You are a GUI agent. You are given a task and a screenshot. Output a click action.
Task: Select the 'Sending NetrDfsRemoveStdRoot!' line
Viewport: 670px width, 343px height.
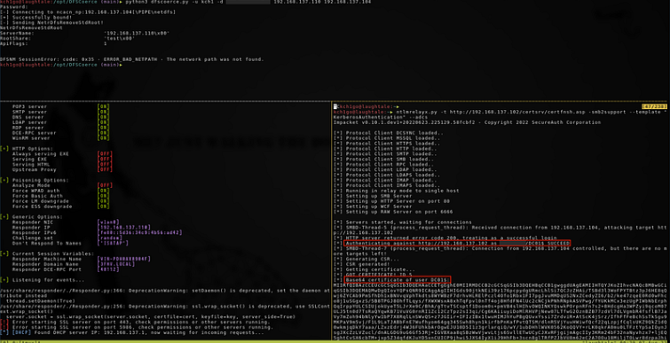pyautogui.click(x=51, y=23)
